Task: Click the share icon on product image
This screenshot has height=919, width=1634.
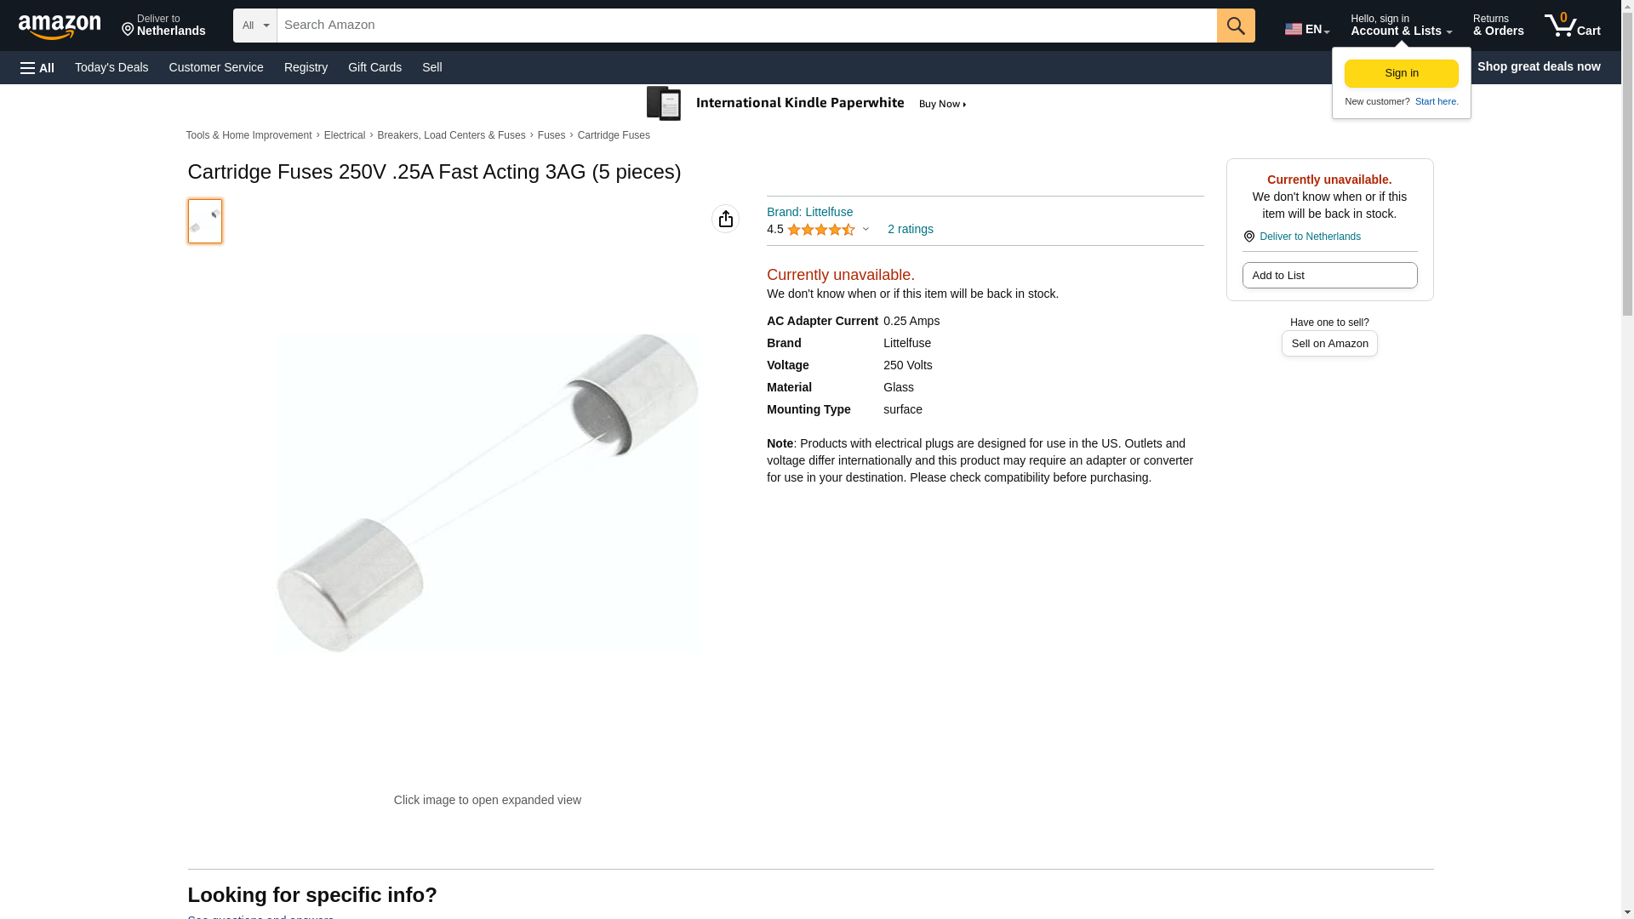Action: (725, 219)
